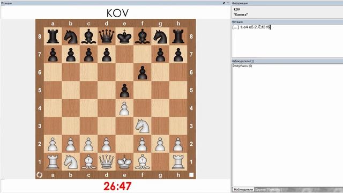Switch to the Наблюдатели tab
The height and width of the screenshot is (193, 343).
[x=243, y=189]
